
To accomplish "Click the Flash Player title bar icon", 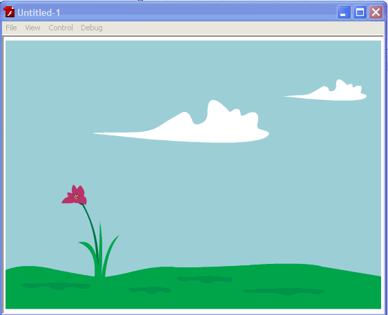I will (9, 12).
